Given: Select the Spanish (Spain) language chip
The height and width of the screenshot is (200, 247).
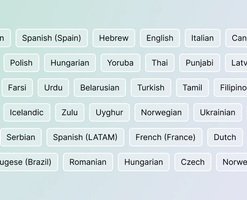Looking at the screenshot, I should (x=51, y=38).
